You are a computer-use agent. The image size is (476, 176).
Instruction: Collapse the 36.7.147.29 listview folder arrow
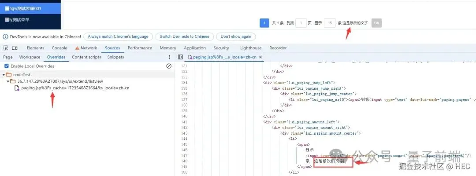pyautogui.click(x=8, y=81)
